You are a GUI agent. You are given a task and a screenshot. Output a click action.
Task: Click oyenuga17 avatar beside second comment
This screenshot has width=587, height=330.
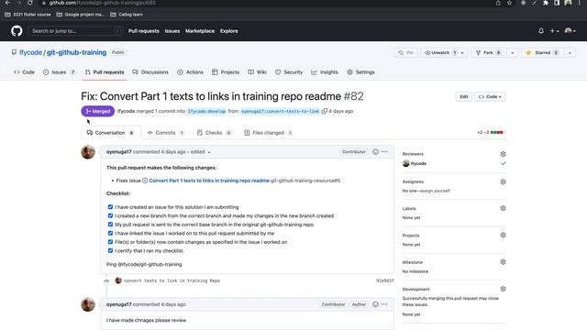point(88,304)
